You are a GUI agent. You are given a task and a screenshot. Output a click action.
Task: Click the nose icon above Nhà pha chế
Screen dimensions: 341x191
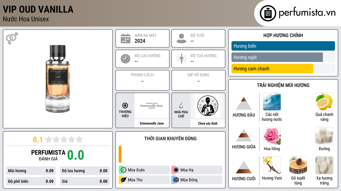181,105
